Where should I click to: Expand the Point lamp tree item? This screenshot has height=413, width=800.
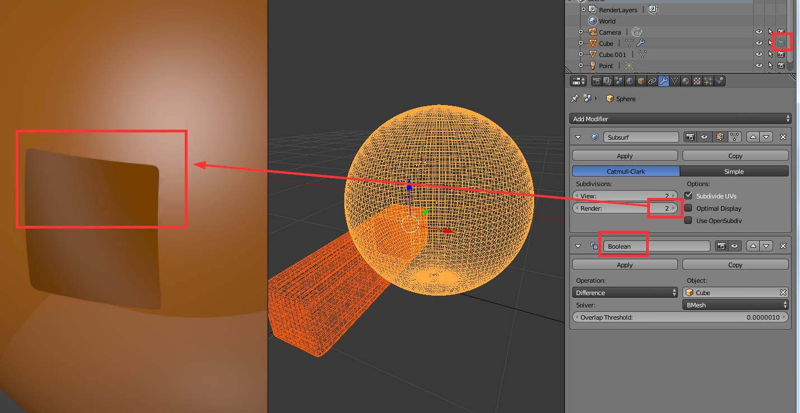(x=581, y=65)
